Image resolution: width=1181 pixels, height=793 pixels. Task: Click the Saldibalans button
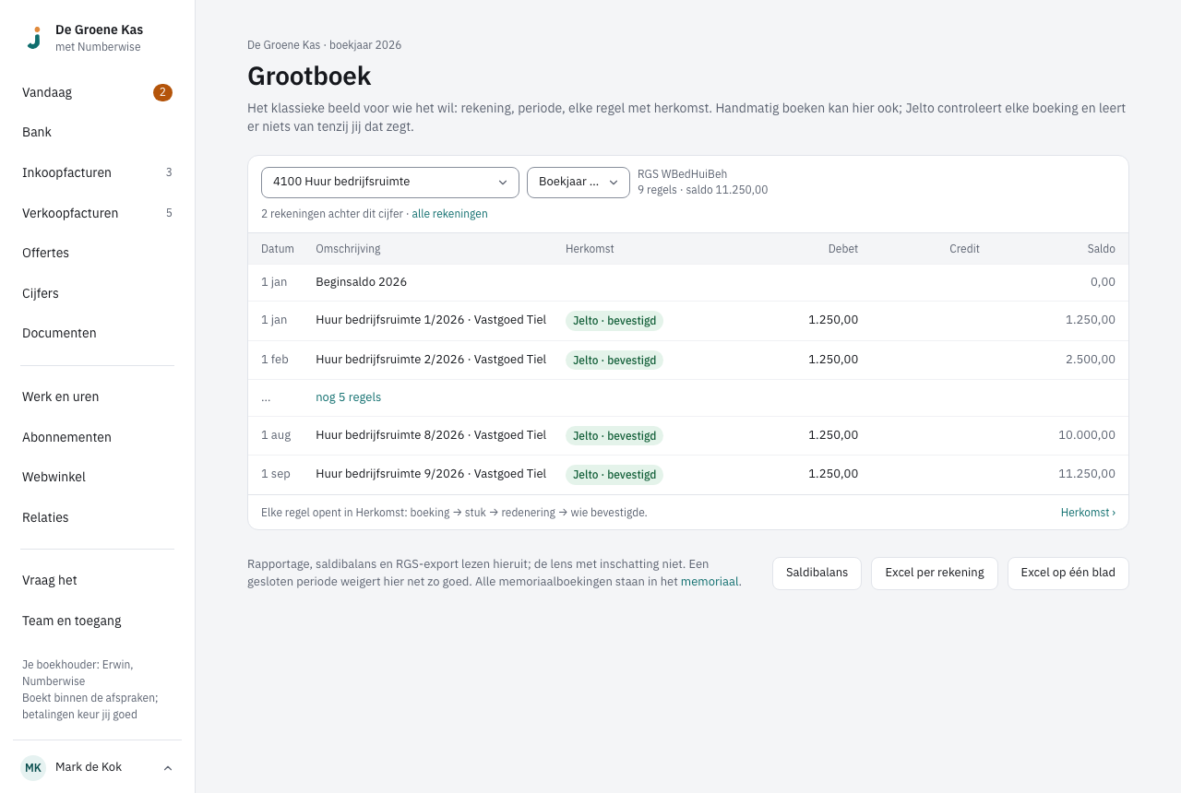[817, 574]
